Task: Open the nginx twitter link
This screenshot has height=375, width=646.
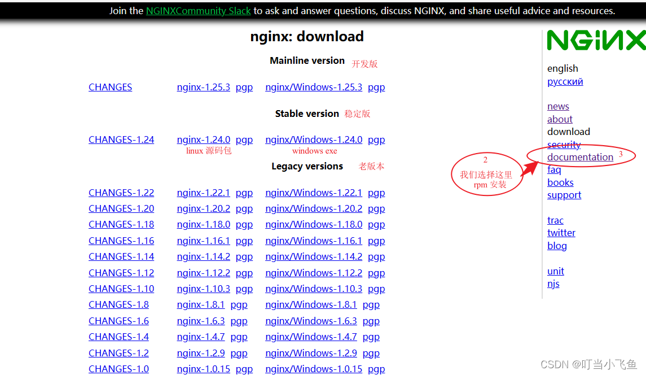Action: pyautogui.click(x=561, y=233)
